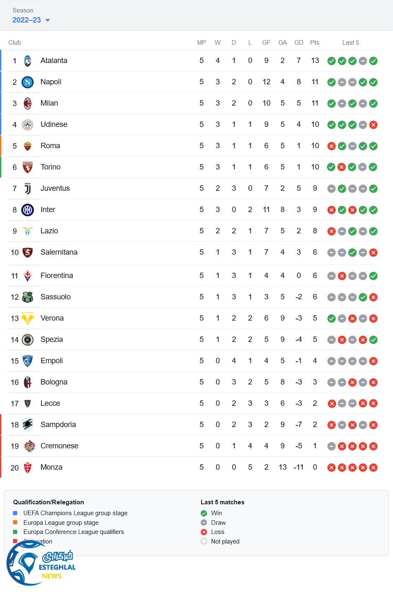Image resolution: width=393 pixels, height=597 pixels.
Task: Click the Napoli club crest
Action: point(28,82)
